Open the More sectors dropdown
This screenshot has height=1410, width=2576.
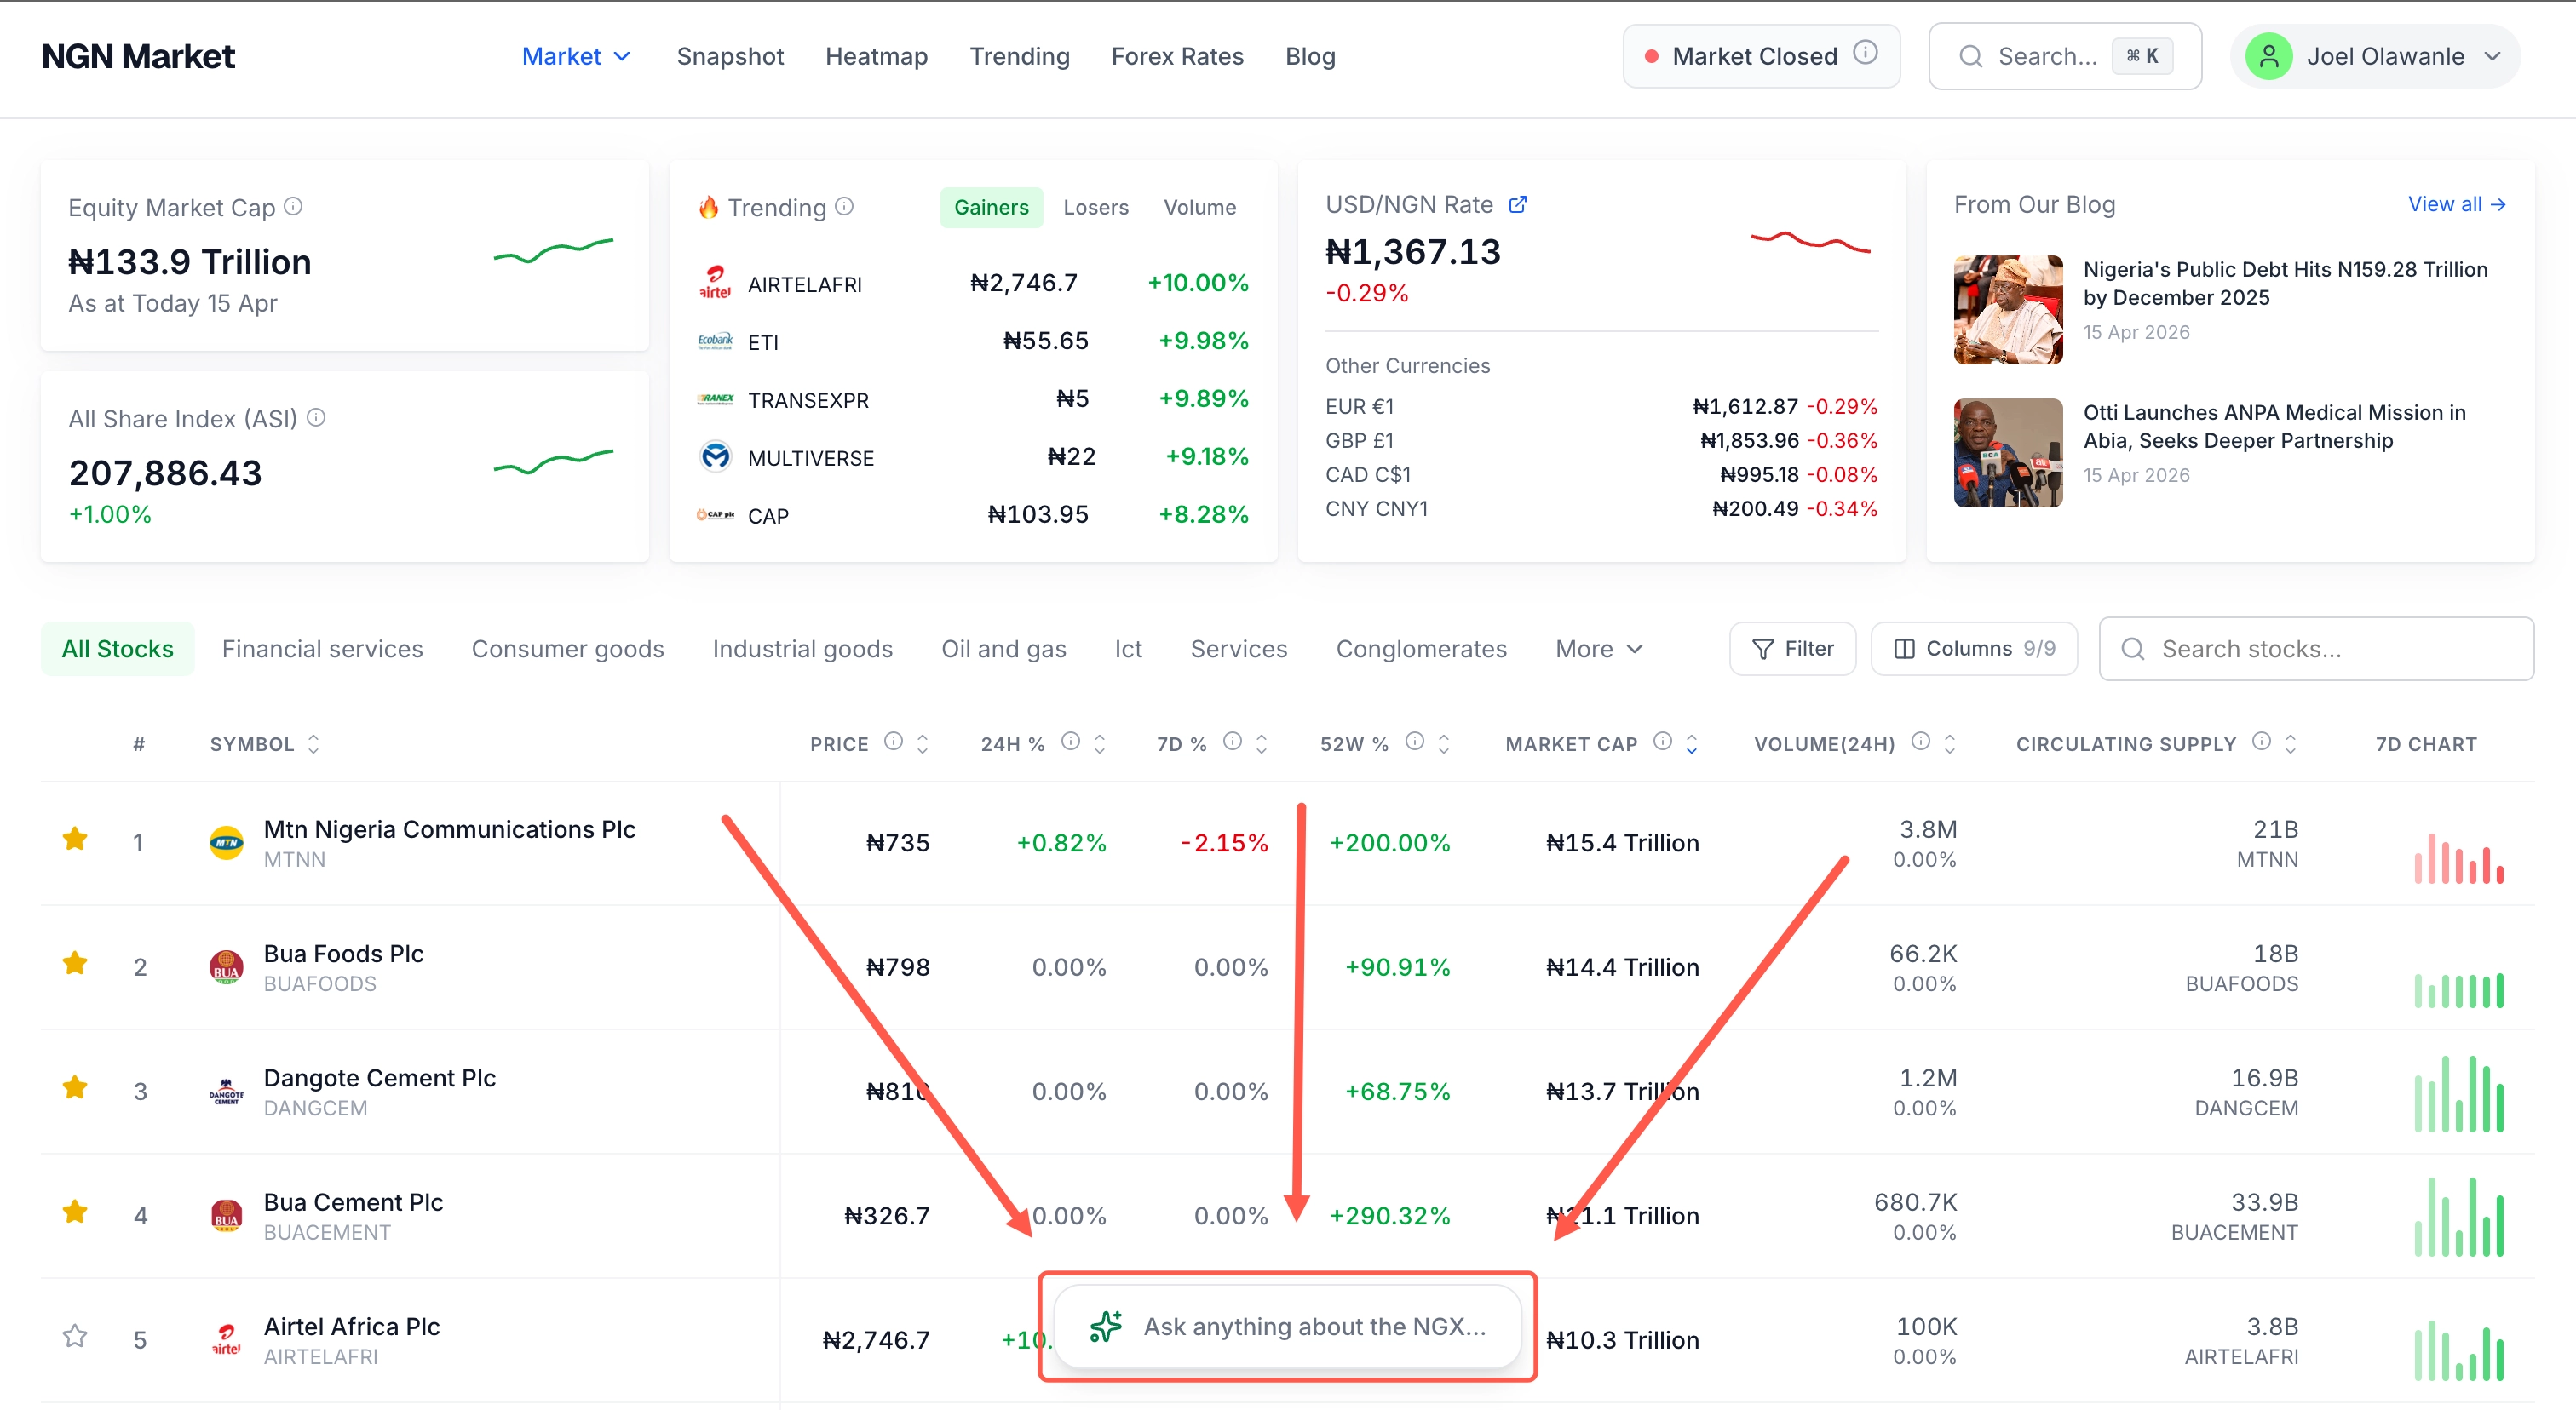click(x=1597, y=649)
